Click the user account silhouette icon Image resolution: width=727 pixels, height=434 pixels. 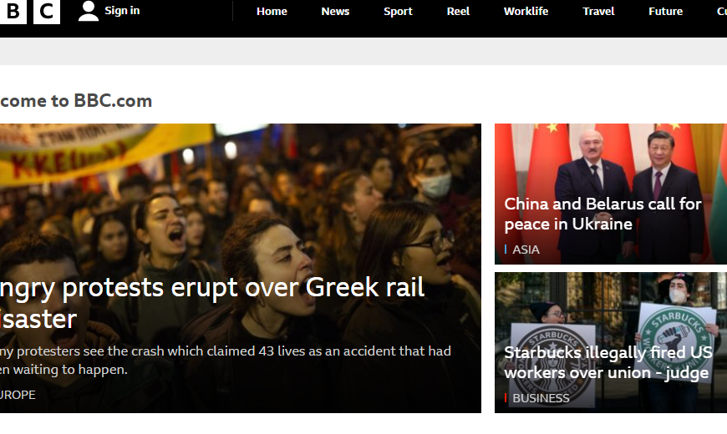pyautogui.click(x=88, y=11)
